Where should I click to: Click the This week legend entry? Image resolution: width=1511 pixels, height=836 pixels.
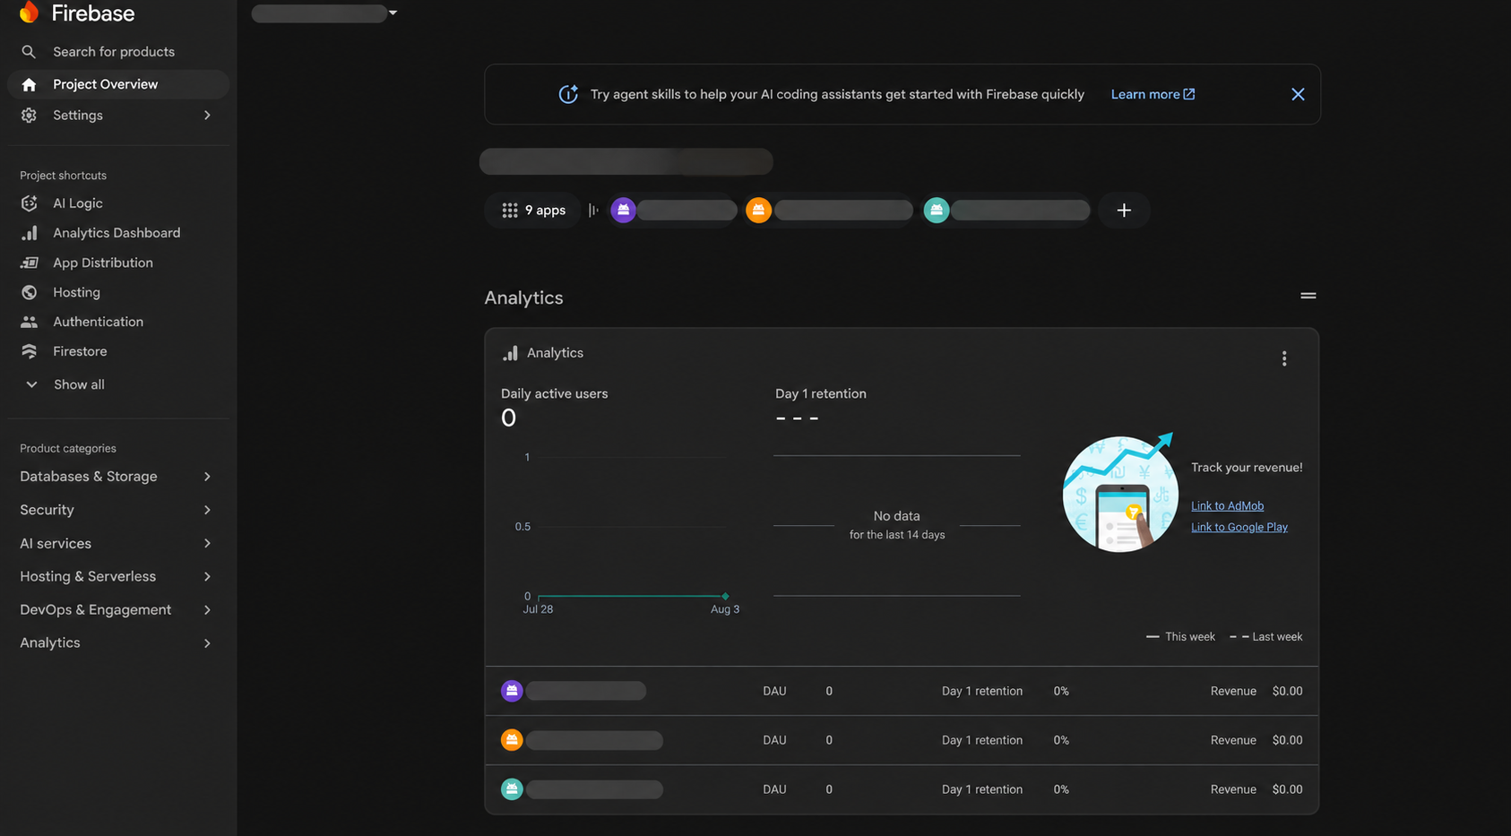[x=1180, y=637]
